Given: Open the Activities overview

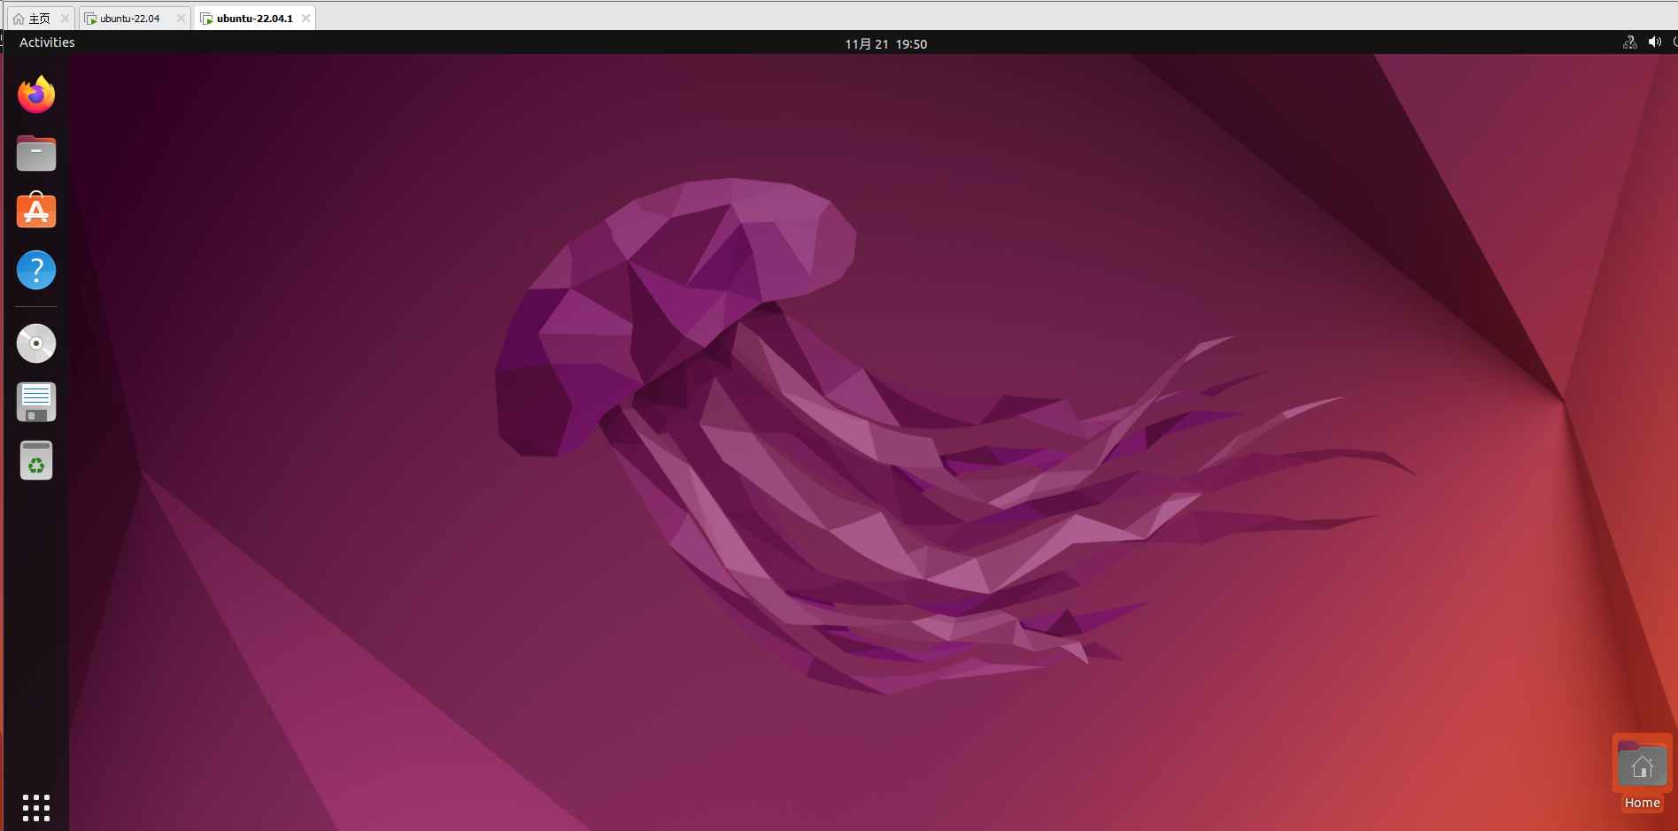Looking at the screenshot, I should point(47,42).
